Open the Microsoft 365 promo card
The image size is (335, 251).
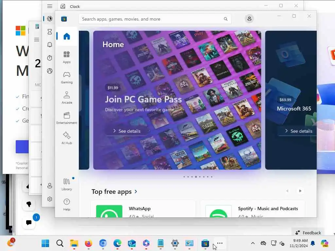(291, 100)
